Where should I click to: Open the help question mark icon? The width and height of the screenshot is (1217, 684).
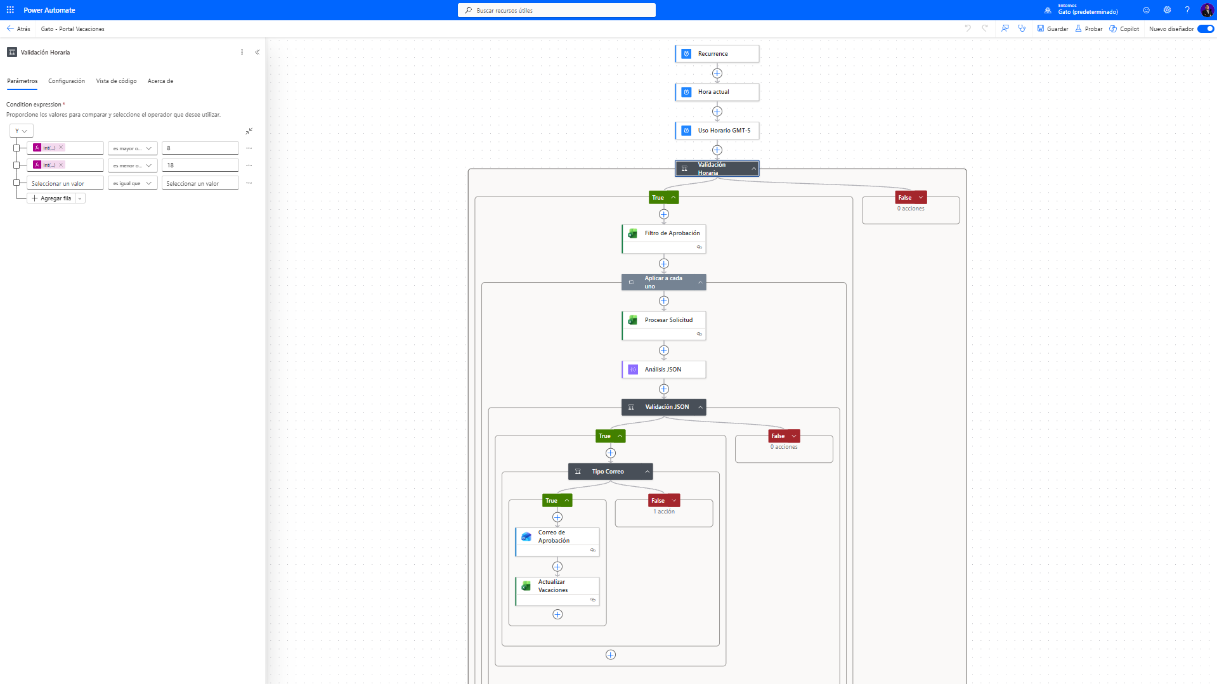(x=1187, y=10)
